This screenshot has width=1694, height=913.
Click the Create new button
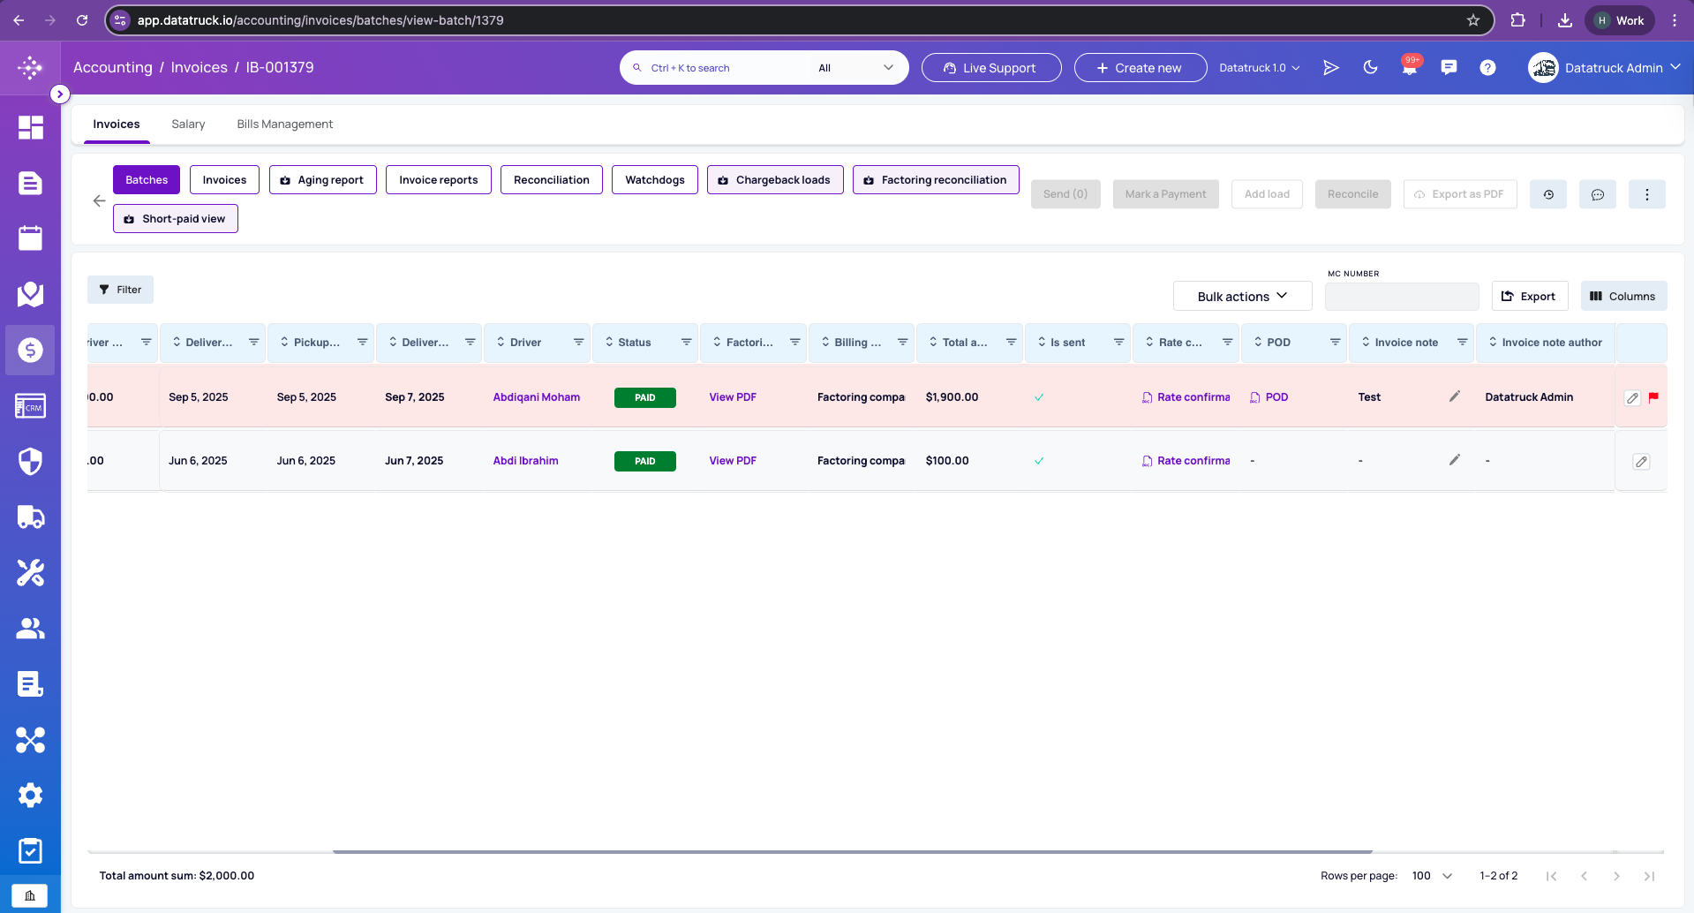coord(1141,68)
